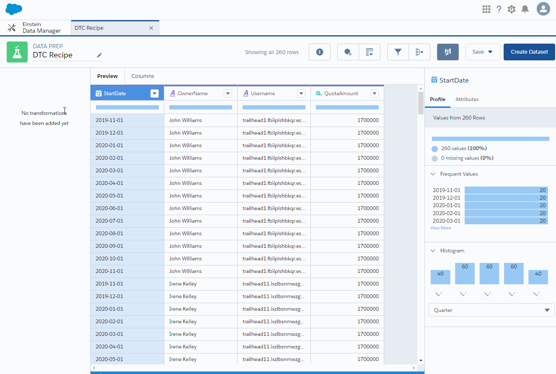Screen dimensions: 556x374
Task: Open the user profile avatar
Action: tap(543, 9)
